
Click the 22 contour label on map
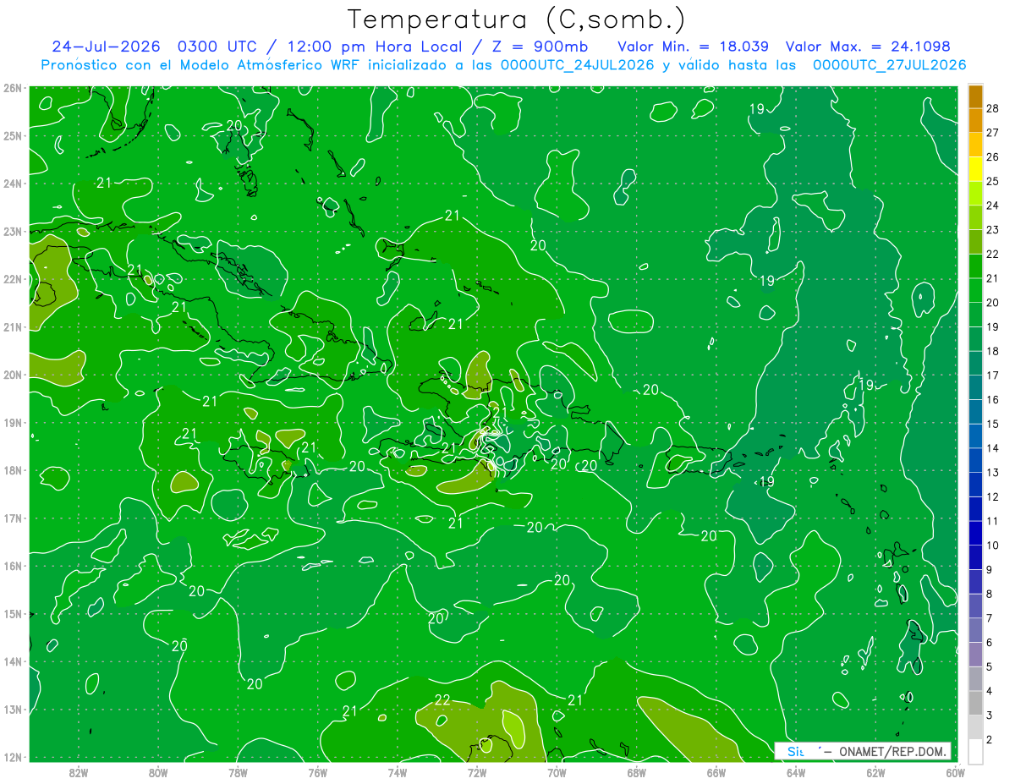442,699
